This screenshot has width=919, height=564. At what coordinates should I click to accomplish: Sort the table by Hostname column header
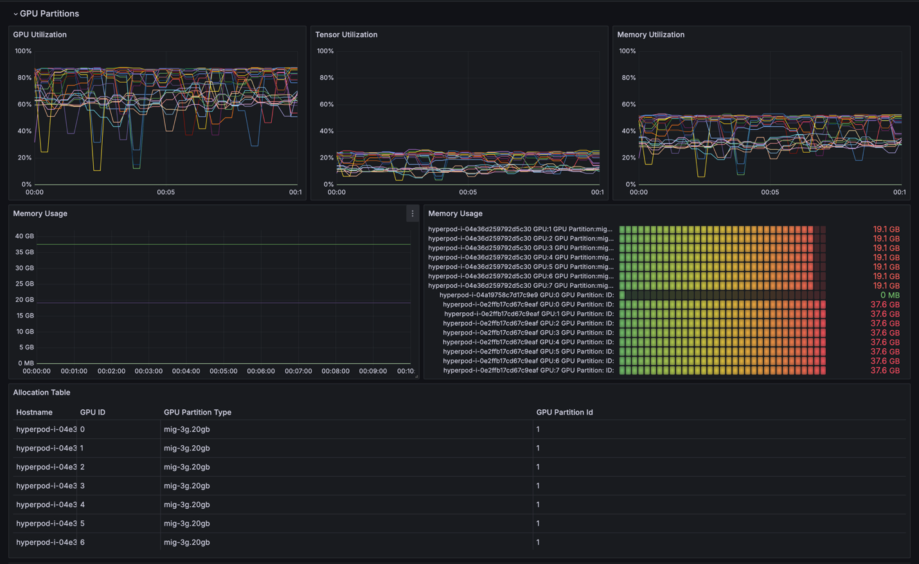coord(34,412)
